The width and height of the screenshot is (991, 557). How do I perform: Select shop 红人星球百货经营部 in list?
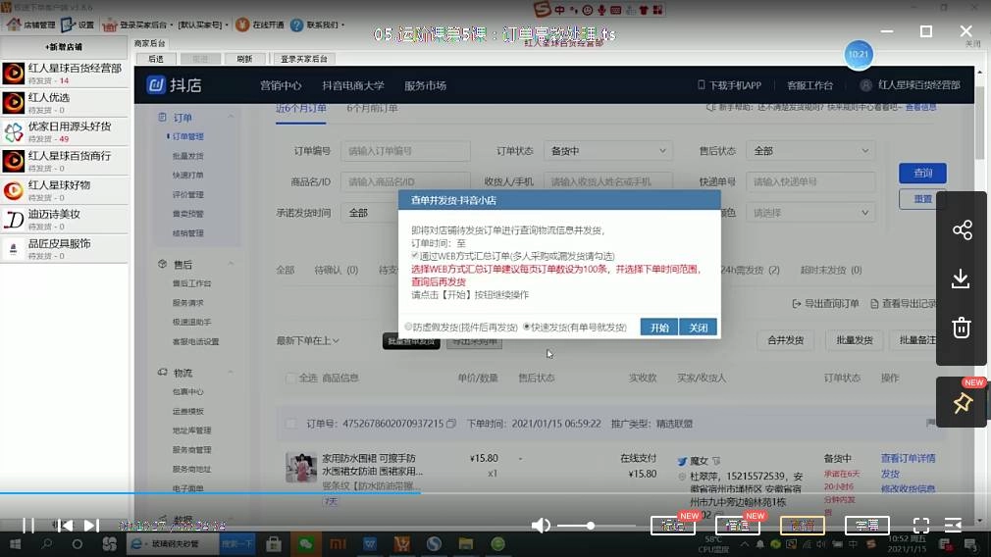coord(64,74)
